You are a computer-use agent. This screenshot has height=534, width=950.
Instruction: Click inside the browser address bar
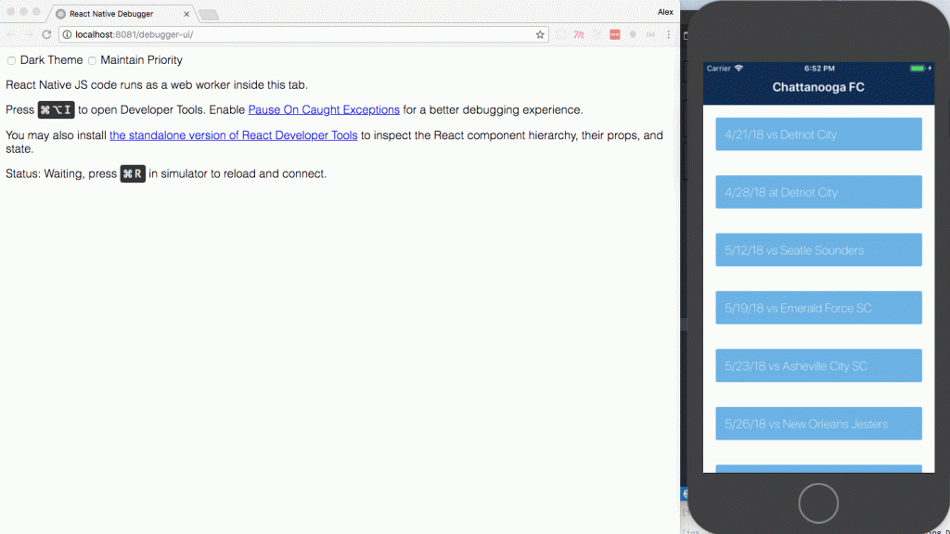[278, 34]
